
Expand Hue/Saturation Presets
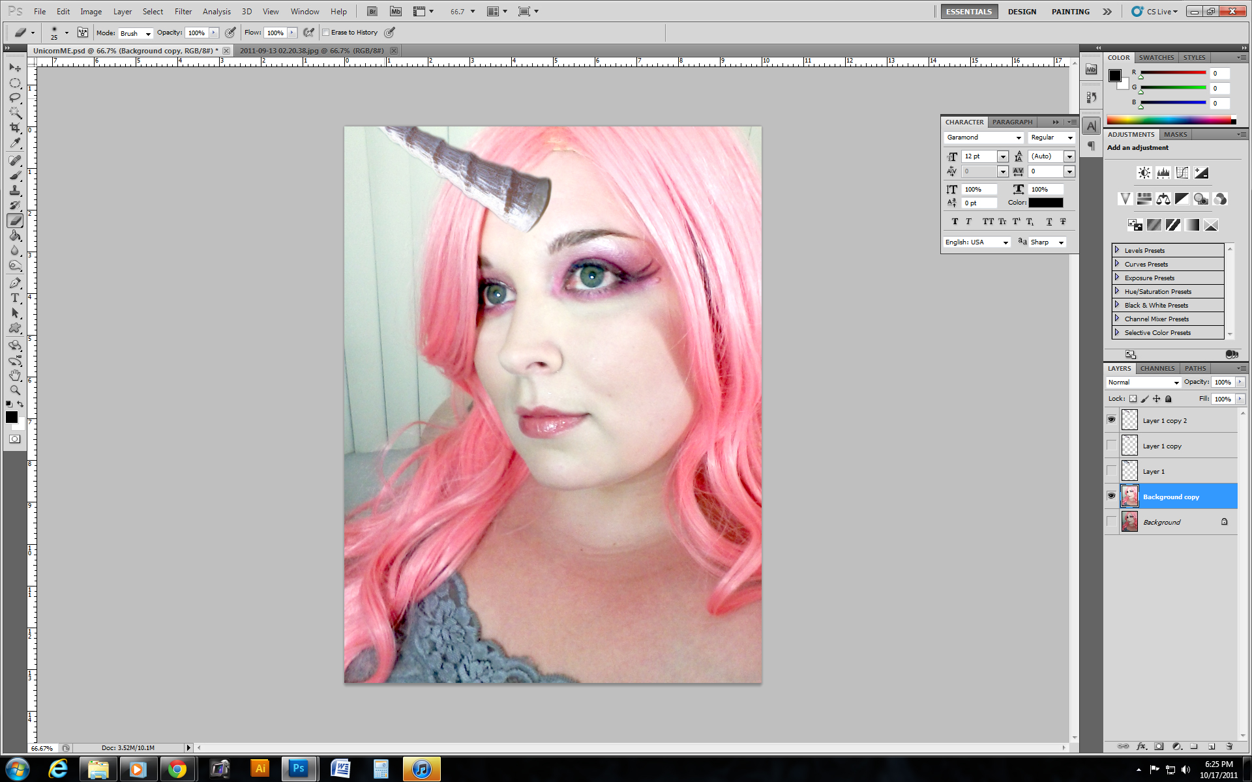[1116, 291]
